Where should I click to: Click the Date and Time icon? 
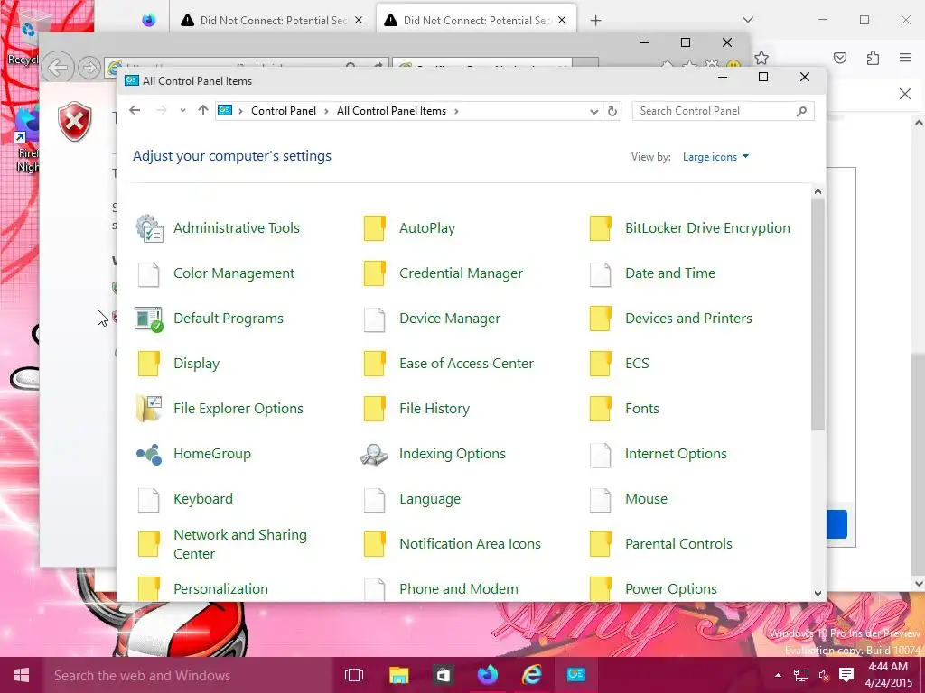601,274
